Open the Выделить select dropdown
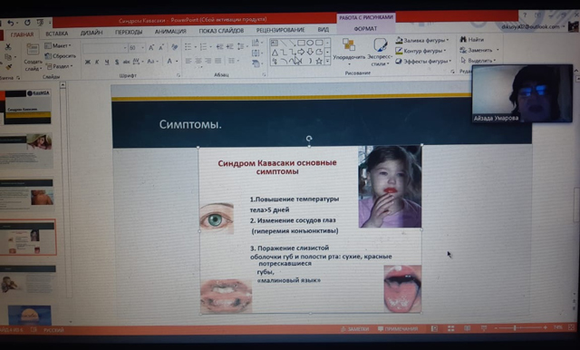Viewport: 580px width, 350px height. (x=478, y=60)
